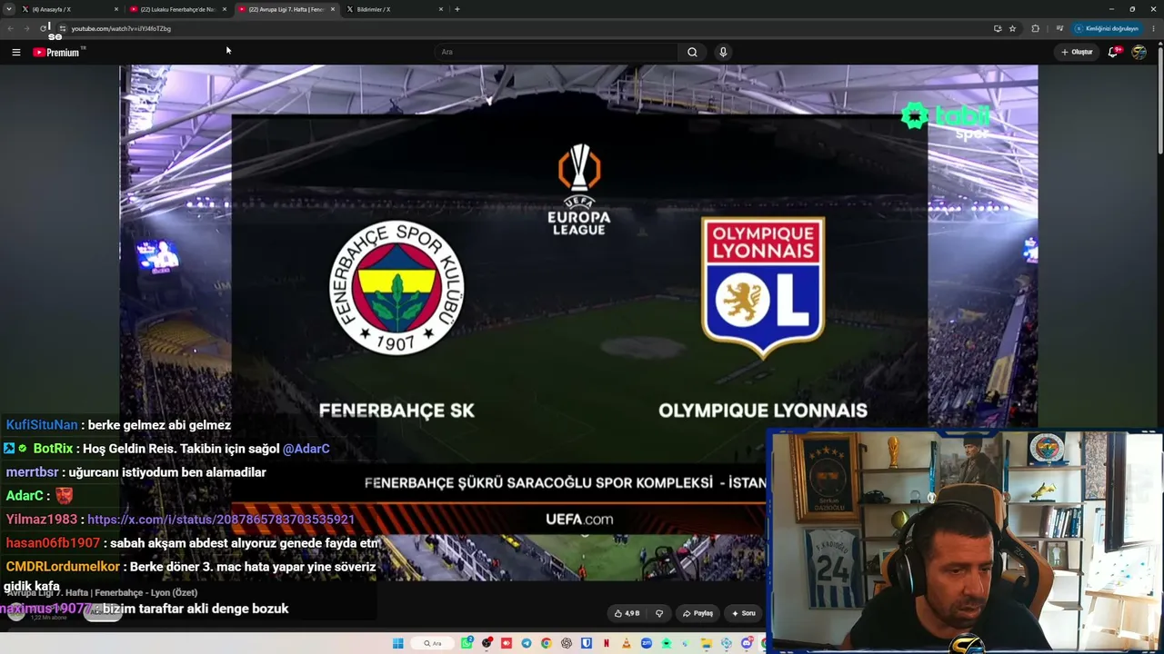Click chat username 'merrtbsr'
The width and height of the screenshot is (1164, 654).
pos(32,472)
